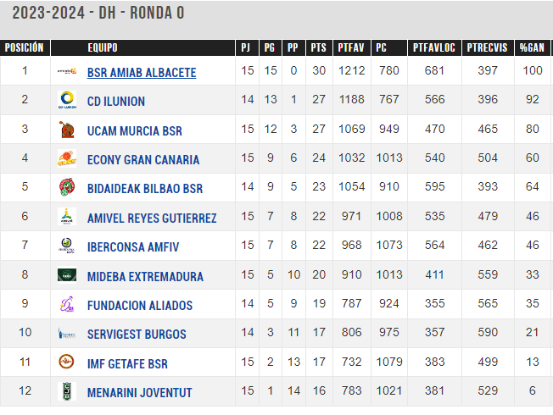Click the BSR Amiab Albacete team logo

tap(67, 71)
